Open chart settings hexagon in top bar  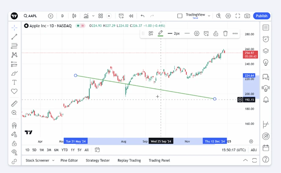[228, 16]
